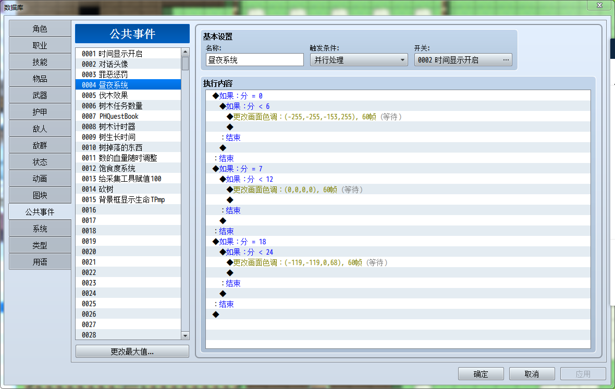Open the 动画 tab
This screenshot has height=389, width=615.
click(x=40, y=179)
